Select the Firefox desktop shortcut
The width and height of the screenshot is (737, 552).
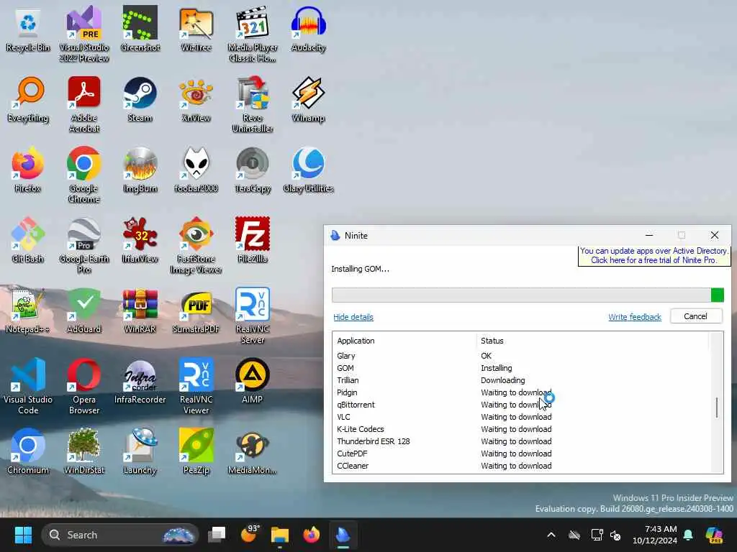[28, 170]
